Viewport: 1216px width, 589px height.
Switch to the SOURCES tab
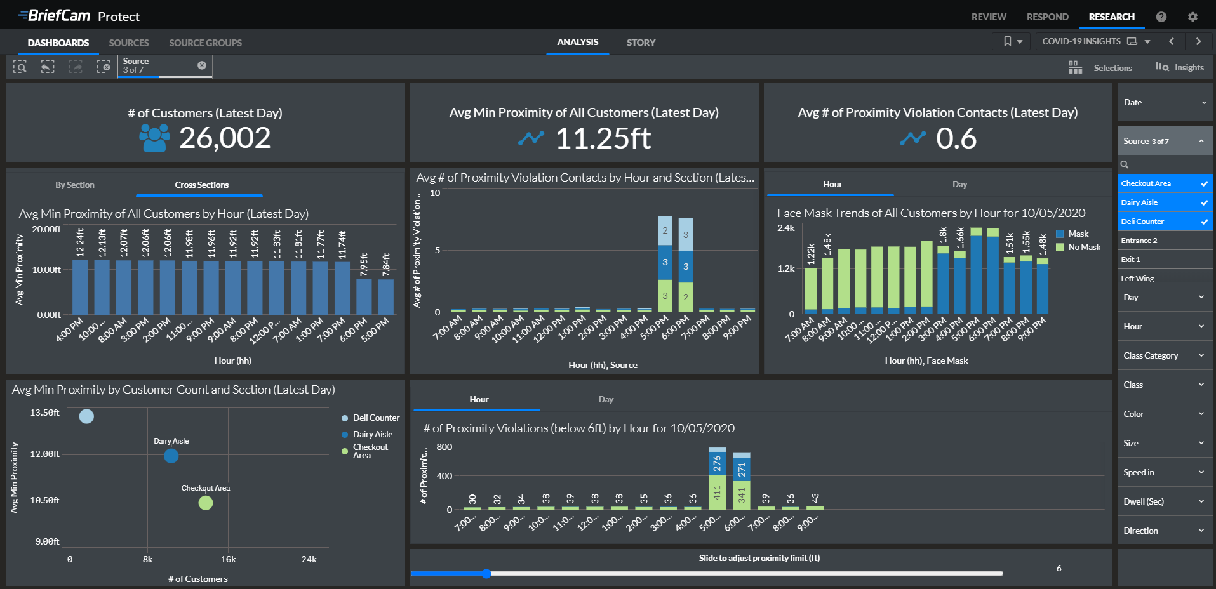pyautogui.click(x=129, y=43)
